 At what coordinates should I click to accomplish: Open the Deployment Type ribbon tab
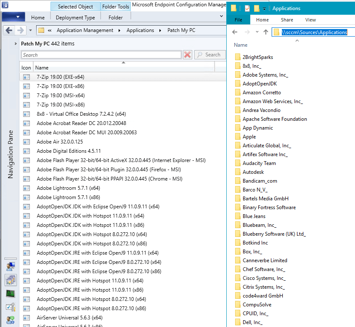tap(75, 17)
